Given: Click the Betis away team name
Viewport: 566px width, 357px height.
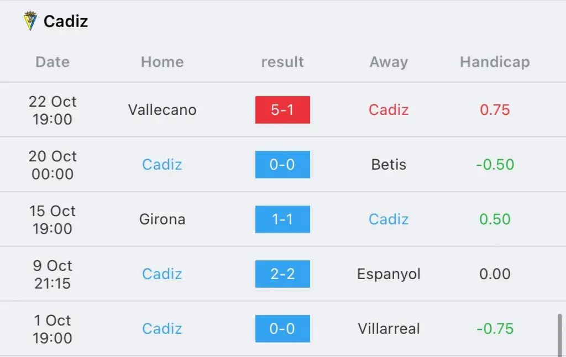Looking at the screenshot, I should 389,165.
